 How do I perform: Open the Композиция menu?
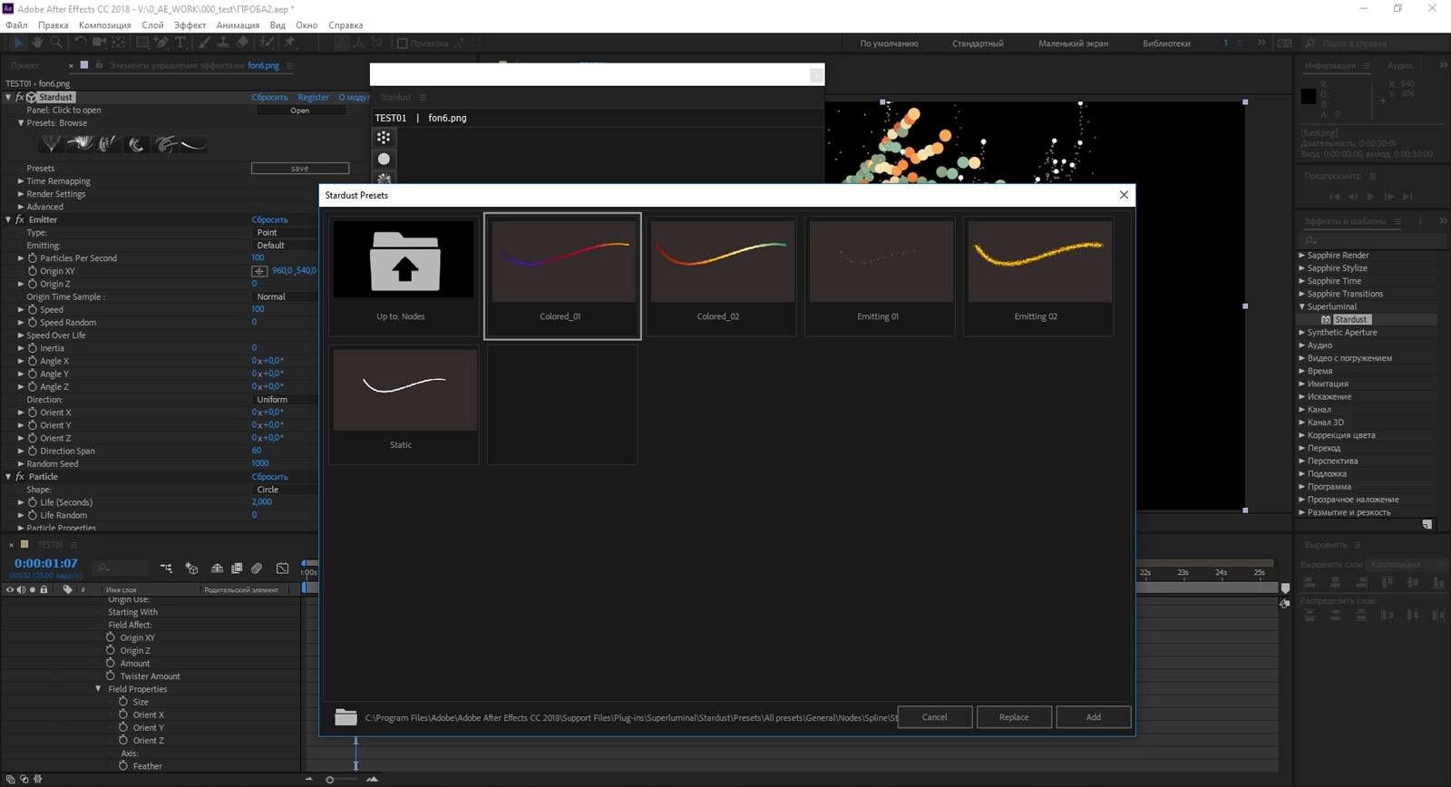coord(104,25)
